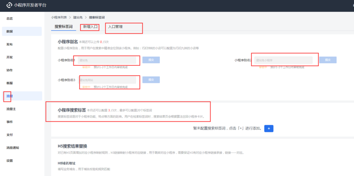Click 审核中 status under 小程序别名3
This screenshot has width=354, height=176.
86,87
